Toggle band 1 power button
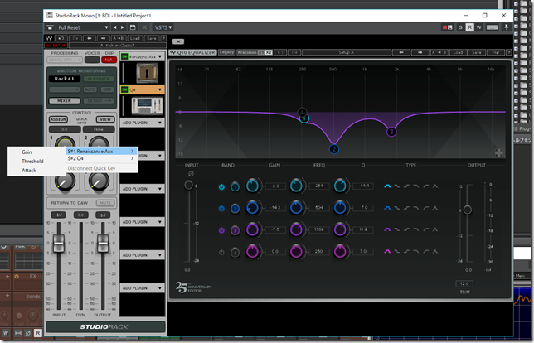 point(221,187)
